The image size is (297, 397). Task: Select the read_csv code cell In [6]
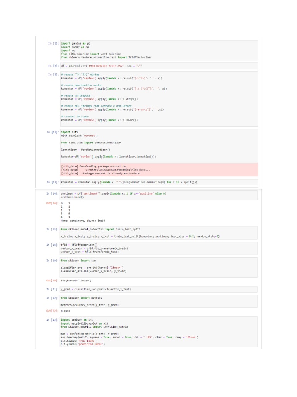(x=159, y=66)
